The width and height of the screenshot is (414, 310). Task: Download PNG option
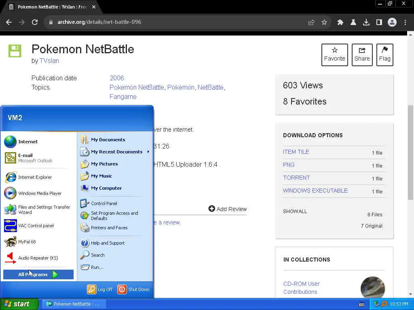(x=289, y=165)
